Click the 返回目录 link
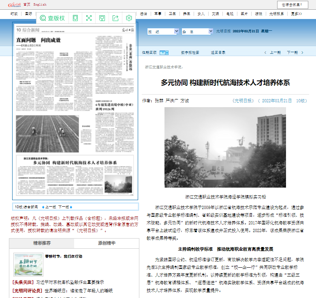Screen dimensions: 316x298 [218, 53]
